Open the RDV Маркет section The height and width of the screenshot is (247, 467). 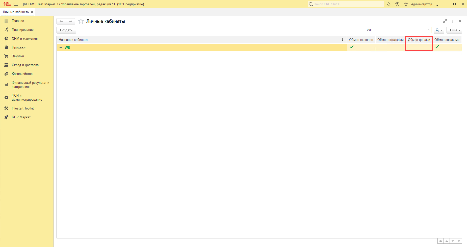coord(27,117)
